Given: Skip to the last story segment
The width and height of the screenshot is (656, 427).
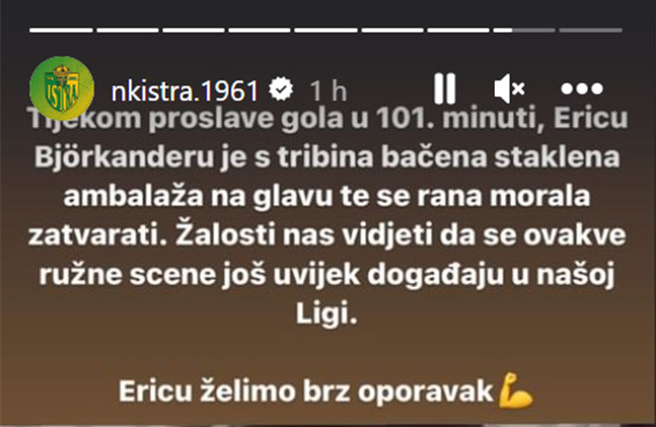Looking at the screenshot, I should 590,30.
